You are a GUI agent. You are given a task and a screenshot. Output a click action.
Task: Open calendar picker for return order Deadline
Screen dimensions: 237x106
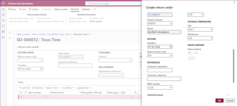click(41, 69)
